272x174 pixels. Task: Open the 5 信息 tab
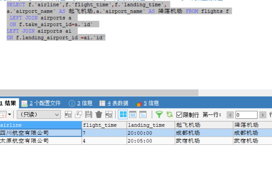pos(147,103)
